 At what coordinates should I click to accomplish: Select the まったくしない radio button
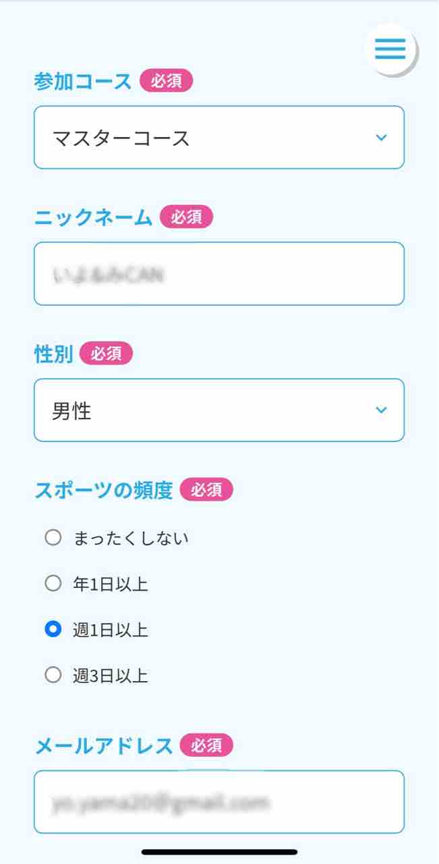coord(53,538)
